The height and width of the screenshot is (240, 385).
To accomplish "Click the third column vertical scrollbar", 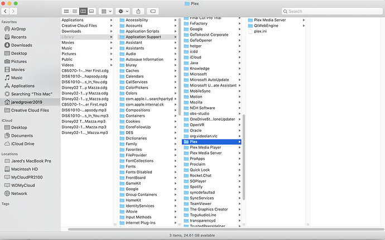I will pyautogui.click(x=244, y=157).
